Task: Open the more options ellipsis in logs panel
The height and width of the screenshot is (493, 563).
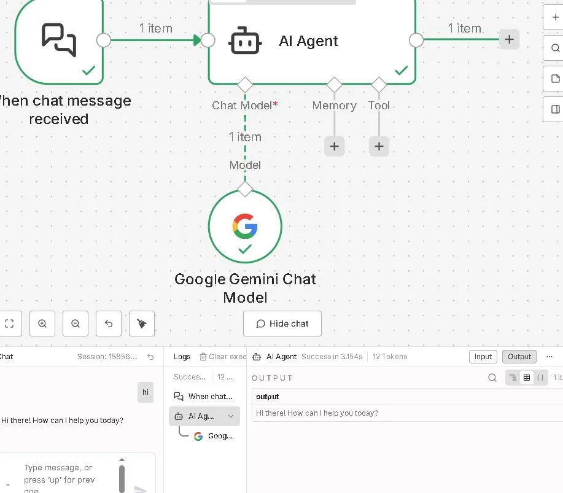Action: tap(549, 357)
